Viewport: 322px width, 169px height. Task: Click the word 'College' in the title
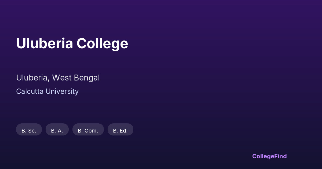102,43
